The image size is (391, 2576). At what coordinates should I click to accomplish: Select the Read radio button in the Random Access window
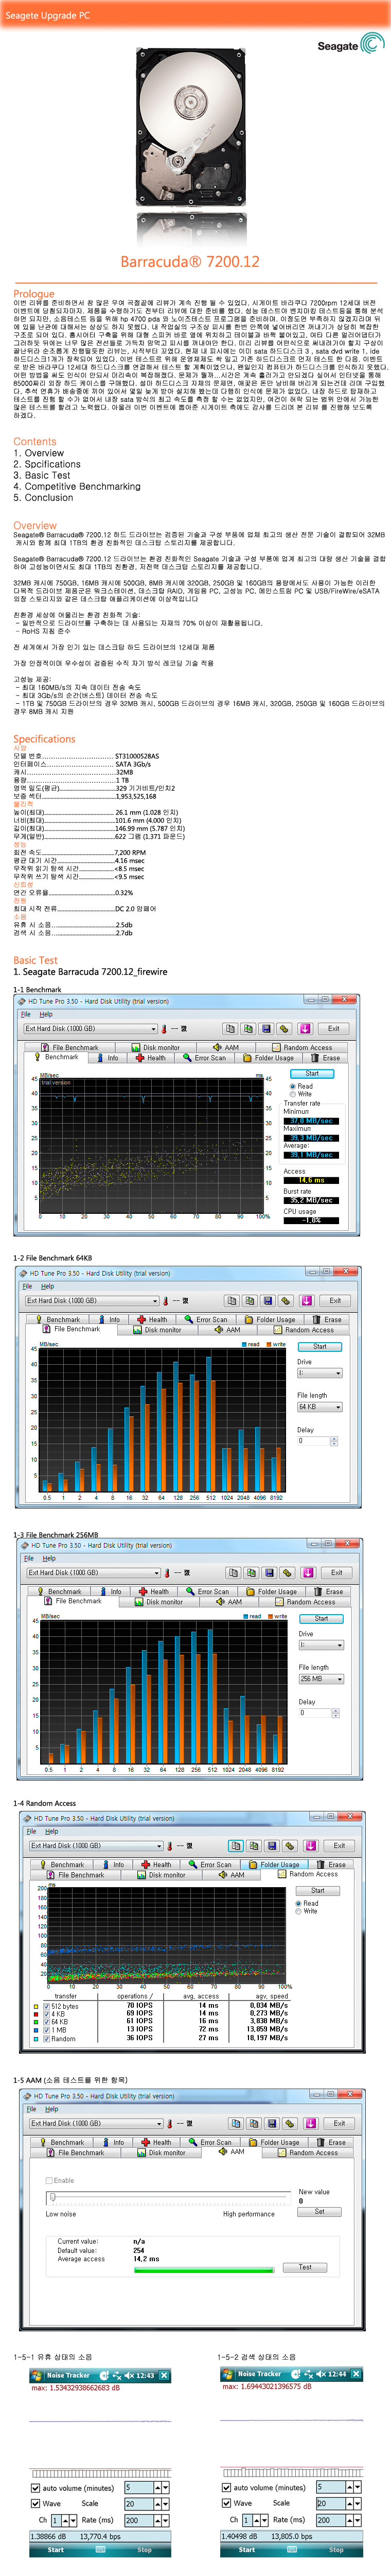tap(298, 1903)
